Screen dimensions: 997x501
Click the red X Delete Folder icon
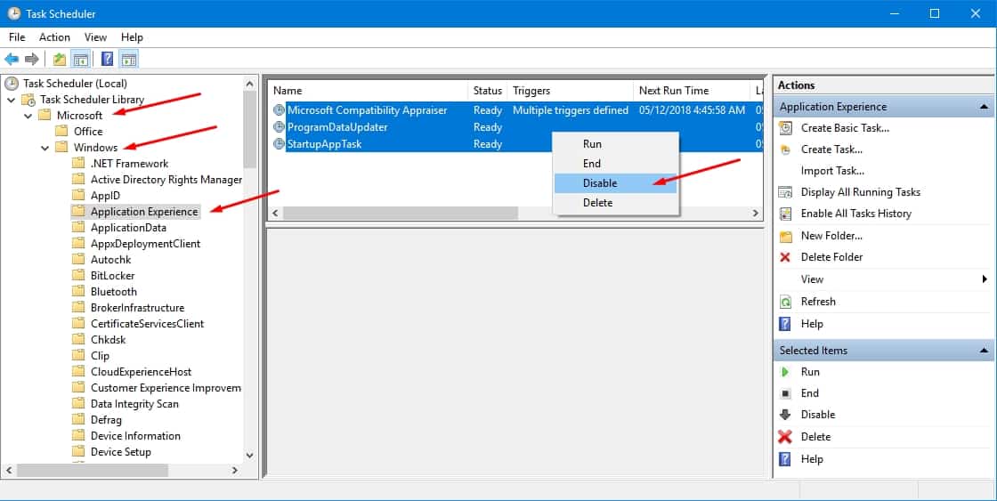point(785,257)
